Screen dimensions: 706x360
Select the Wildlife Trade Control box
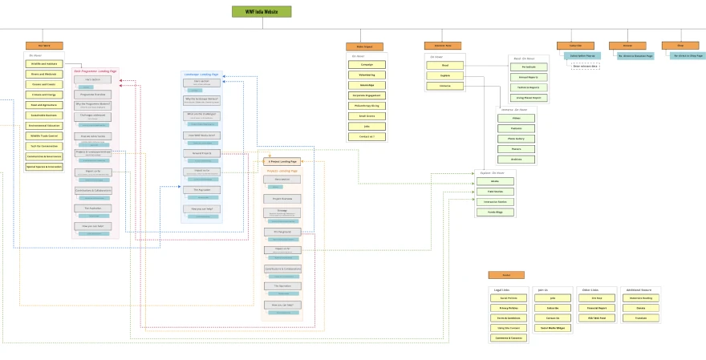(44, 136)
